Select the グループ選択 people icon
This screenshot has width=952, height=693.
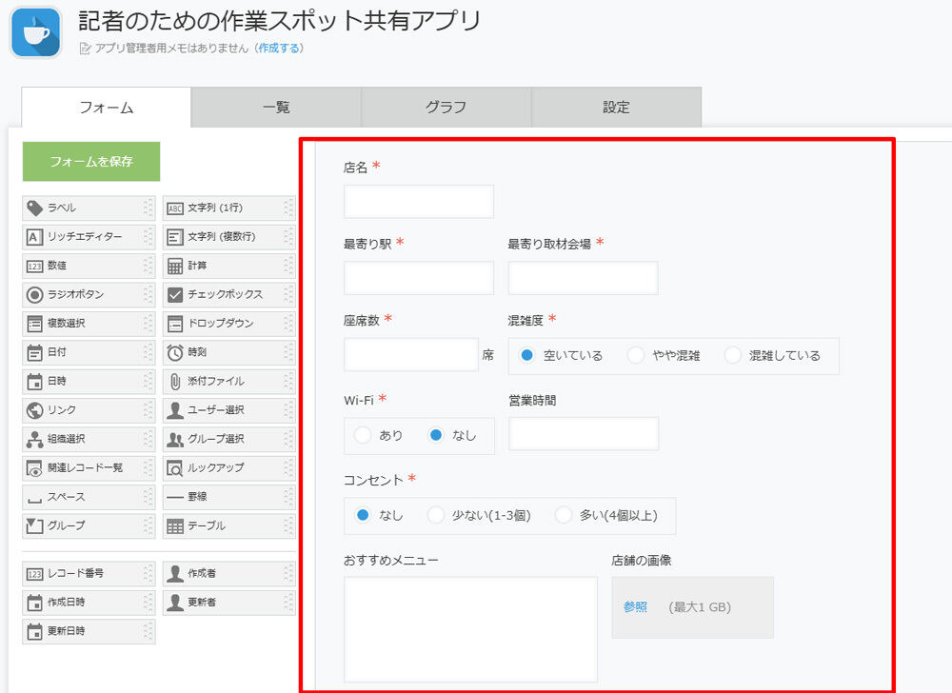coord(175,440)
